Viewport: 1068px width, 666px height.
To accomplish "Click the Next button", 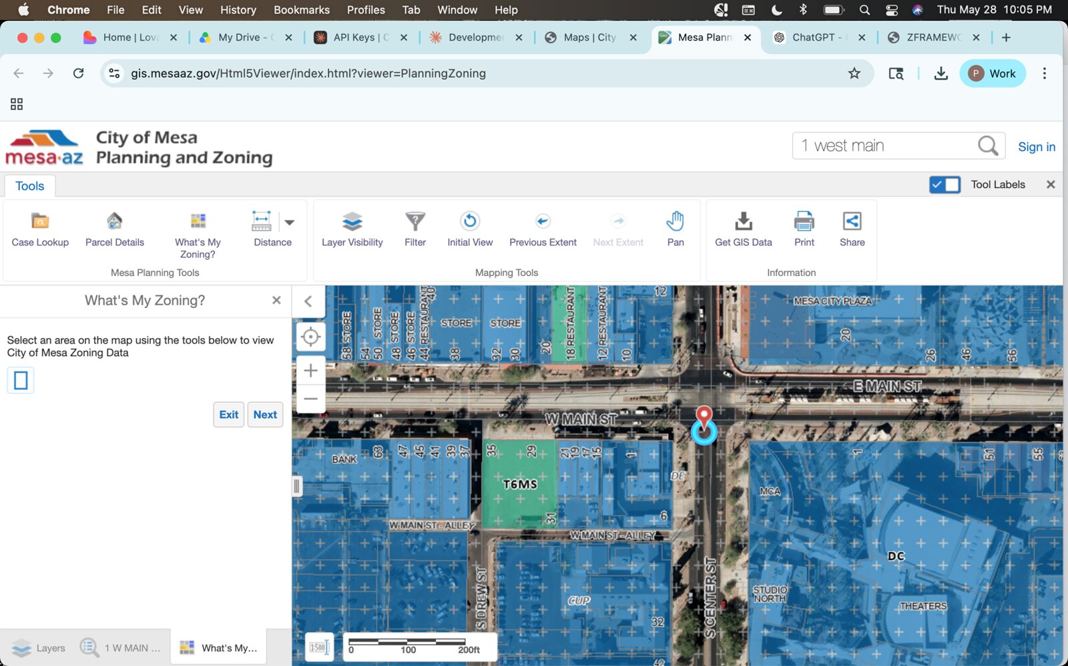I will click(x=265, y=415).
